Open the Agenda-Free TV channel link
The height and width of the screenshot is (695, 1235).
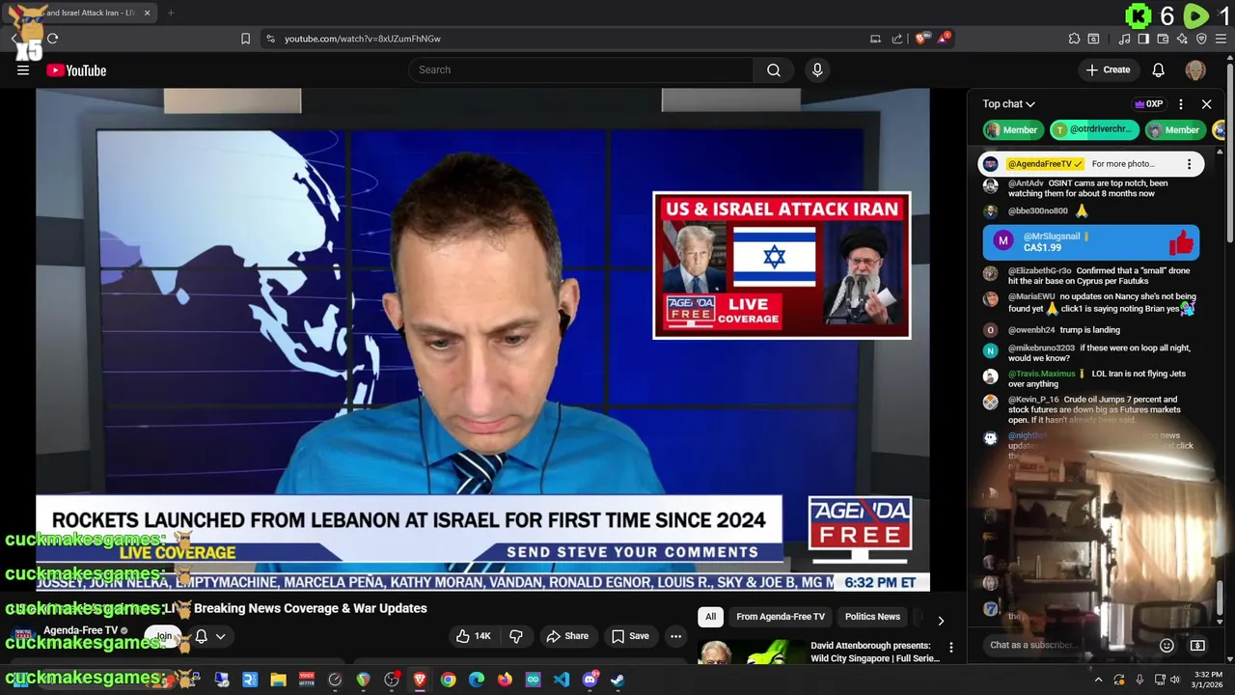click(81, 630)
